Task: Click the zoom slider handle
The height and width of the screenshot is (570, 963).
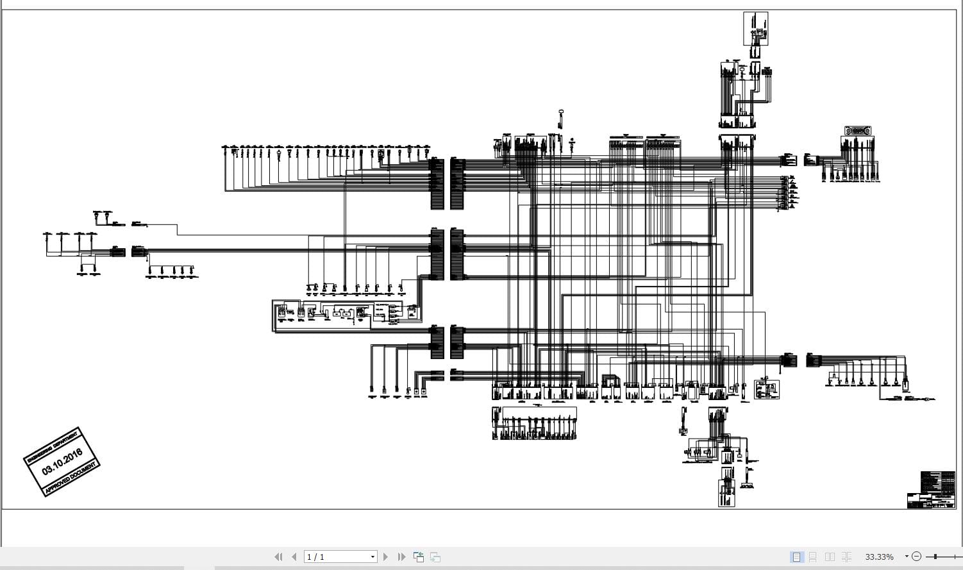Action: [x=935, y=557]
